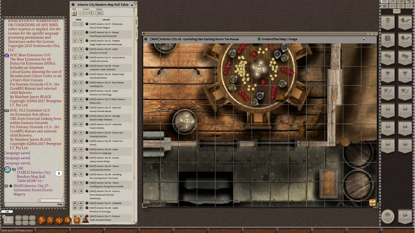Pick the d6 orange cube die
Screen dimensions: 415x233
click(77, 220)
